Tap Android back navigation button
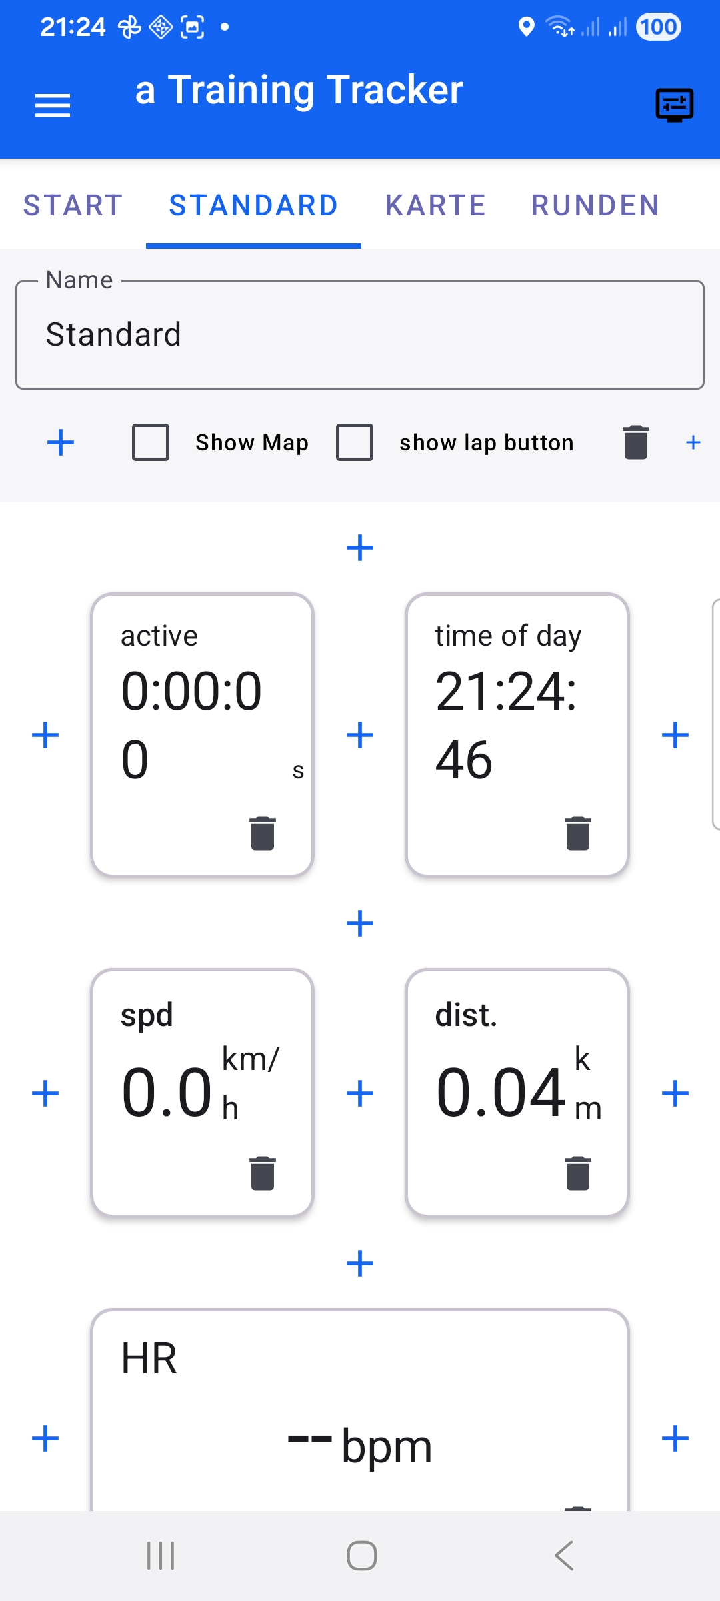The image size is (720, 1601). coord(564,1556)
